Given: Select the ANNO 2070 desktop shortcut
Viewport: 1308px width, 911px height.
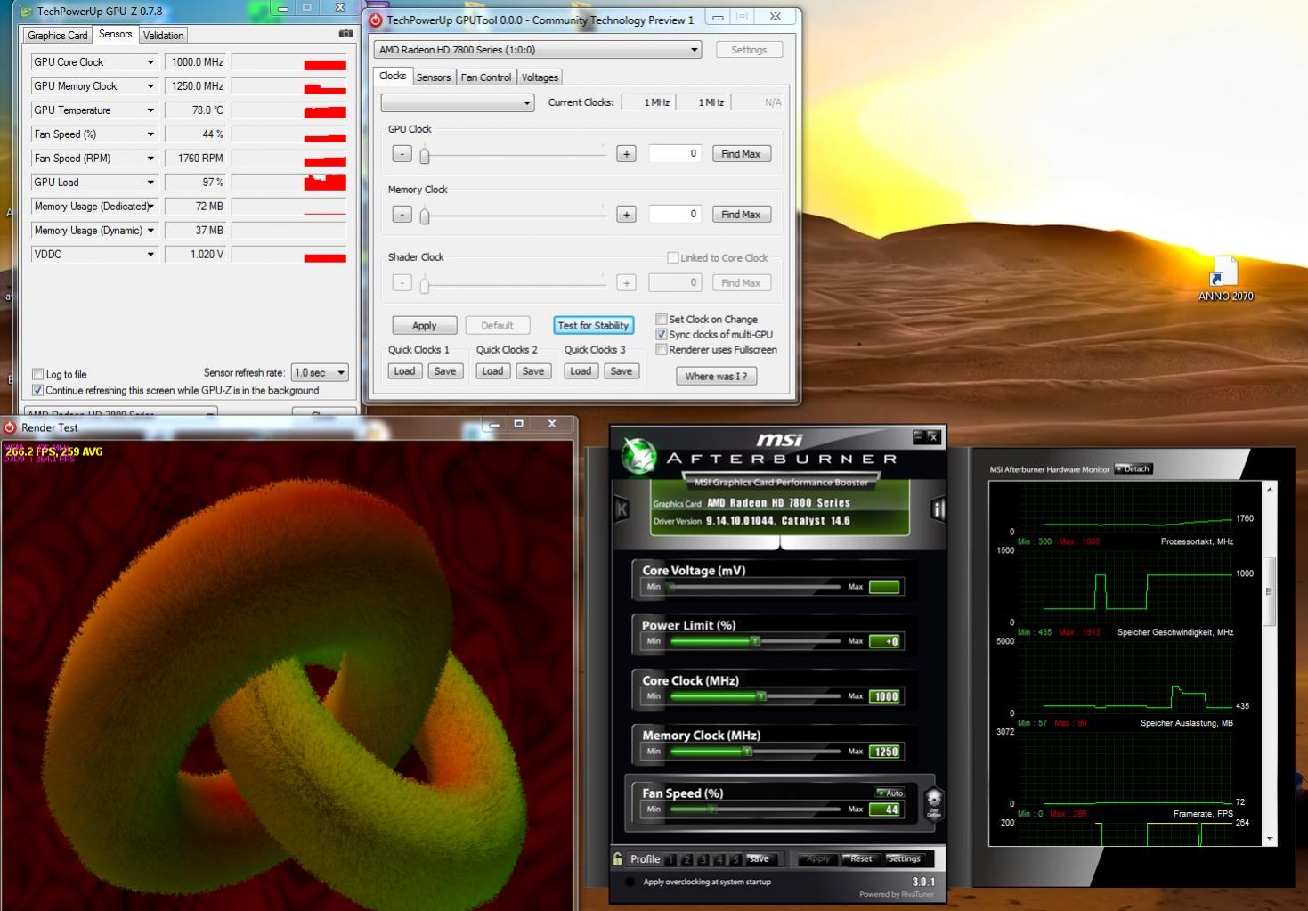Looking at the screenshot, I should pos(1224,280).
